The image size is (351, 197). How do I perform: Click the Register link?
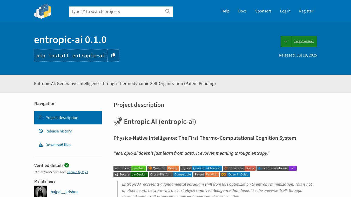click(x=306, y=11)
